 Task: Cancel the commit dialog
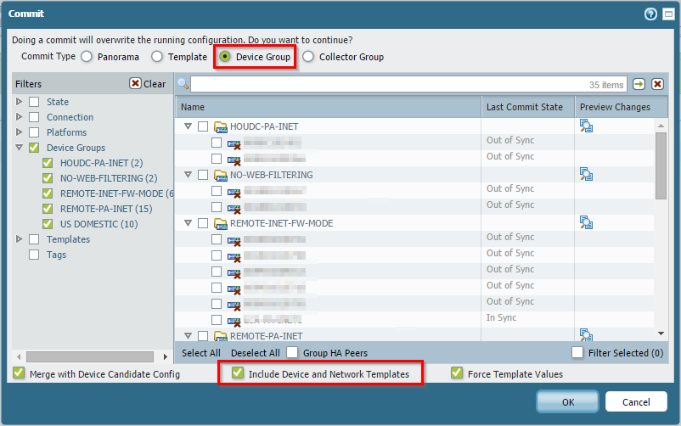pyautogui.click(x=636, y=401)
